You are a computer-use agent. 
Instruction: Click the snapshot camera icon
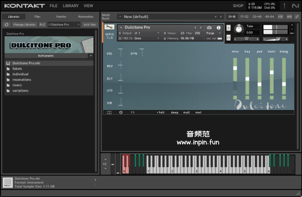tap(209, 28)
